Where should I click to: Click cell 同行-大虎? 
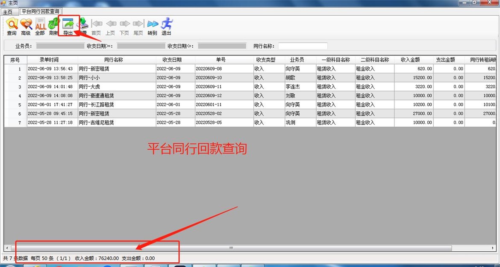click(x=117, y=87)
